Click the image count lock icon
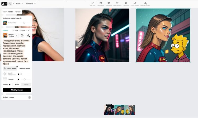 pyautogui.click(x=18, y=79)
